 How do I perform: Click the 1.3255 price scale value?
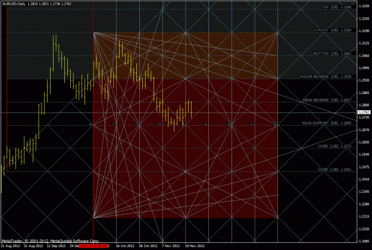(x=364, y=18)
